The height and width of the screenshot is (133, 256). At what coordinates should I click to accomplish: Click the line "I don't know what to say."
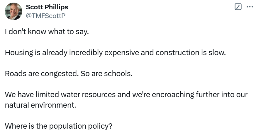[x=47, y=32]
